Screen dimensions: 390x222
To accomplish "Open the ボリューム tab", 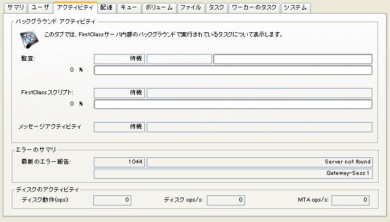I will [159, 8].
